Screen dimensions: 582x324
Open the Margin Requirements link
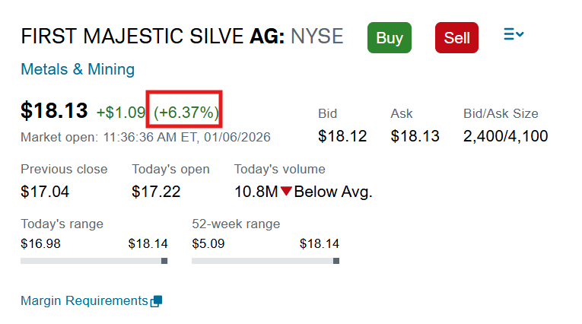click(84, 300)
